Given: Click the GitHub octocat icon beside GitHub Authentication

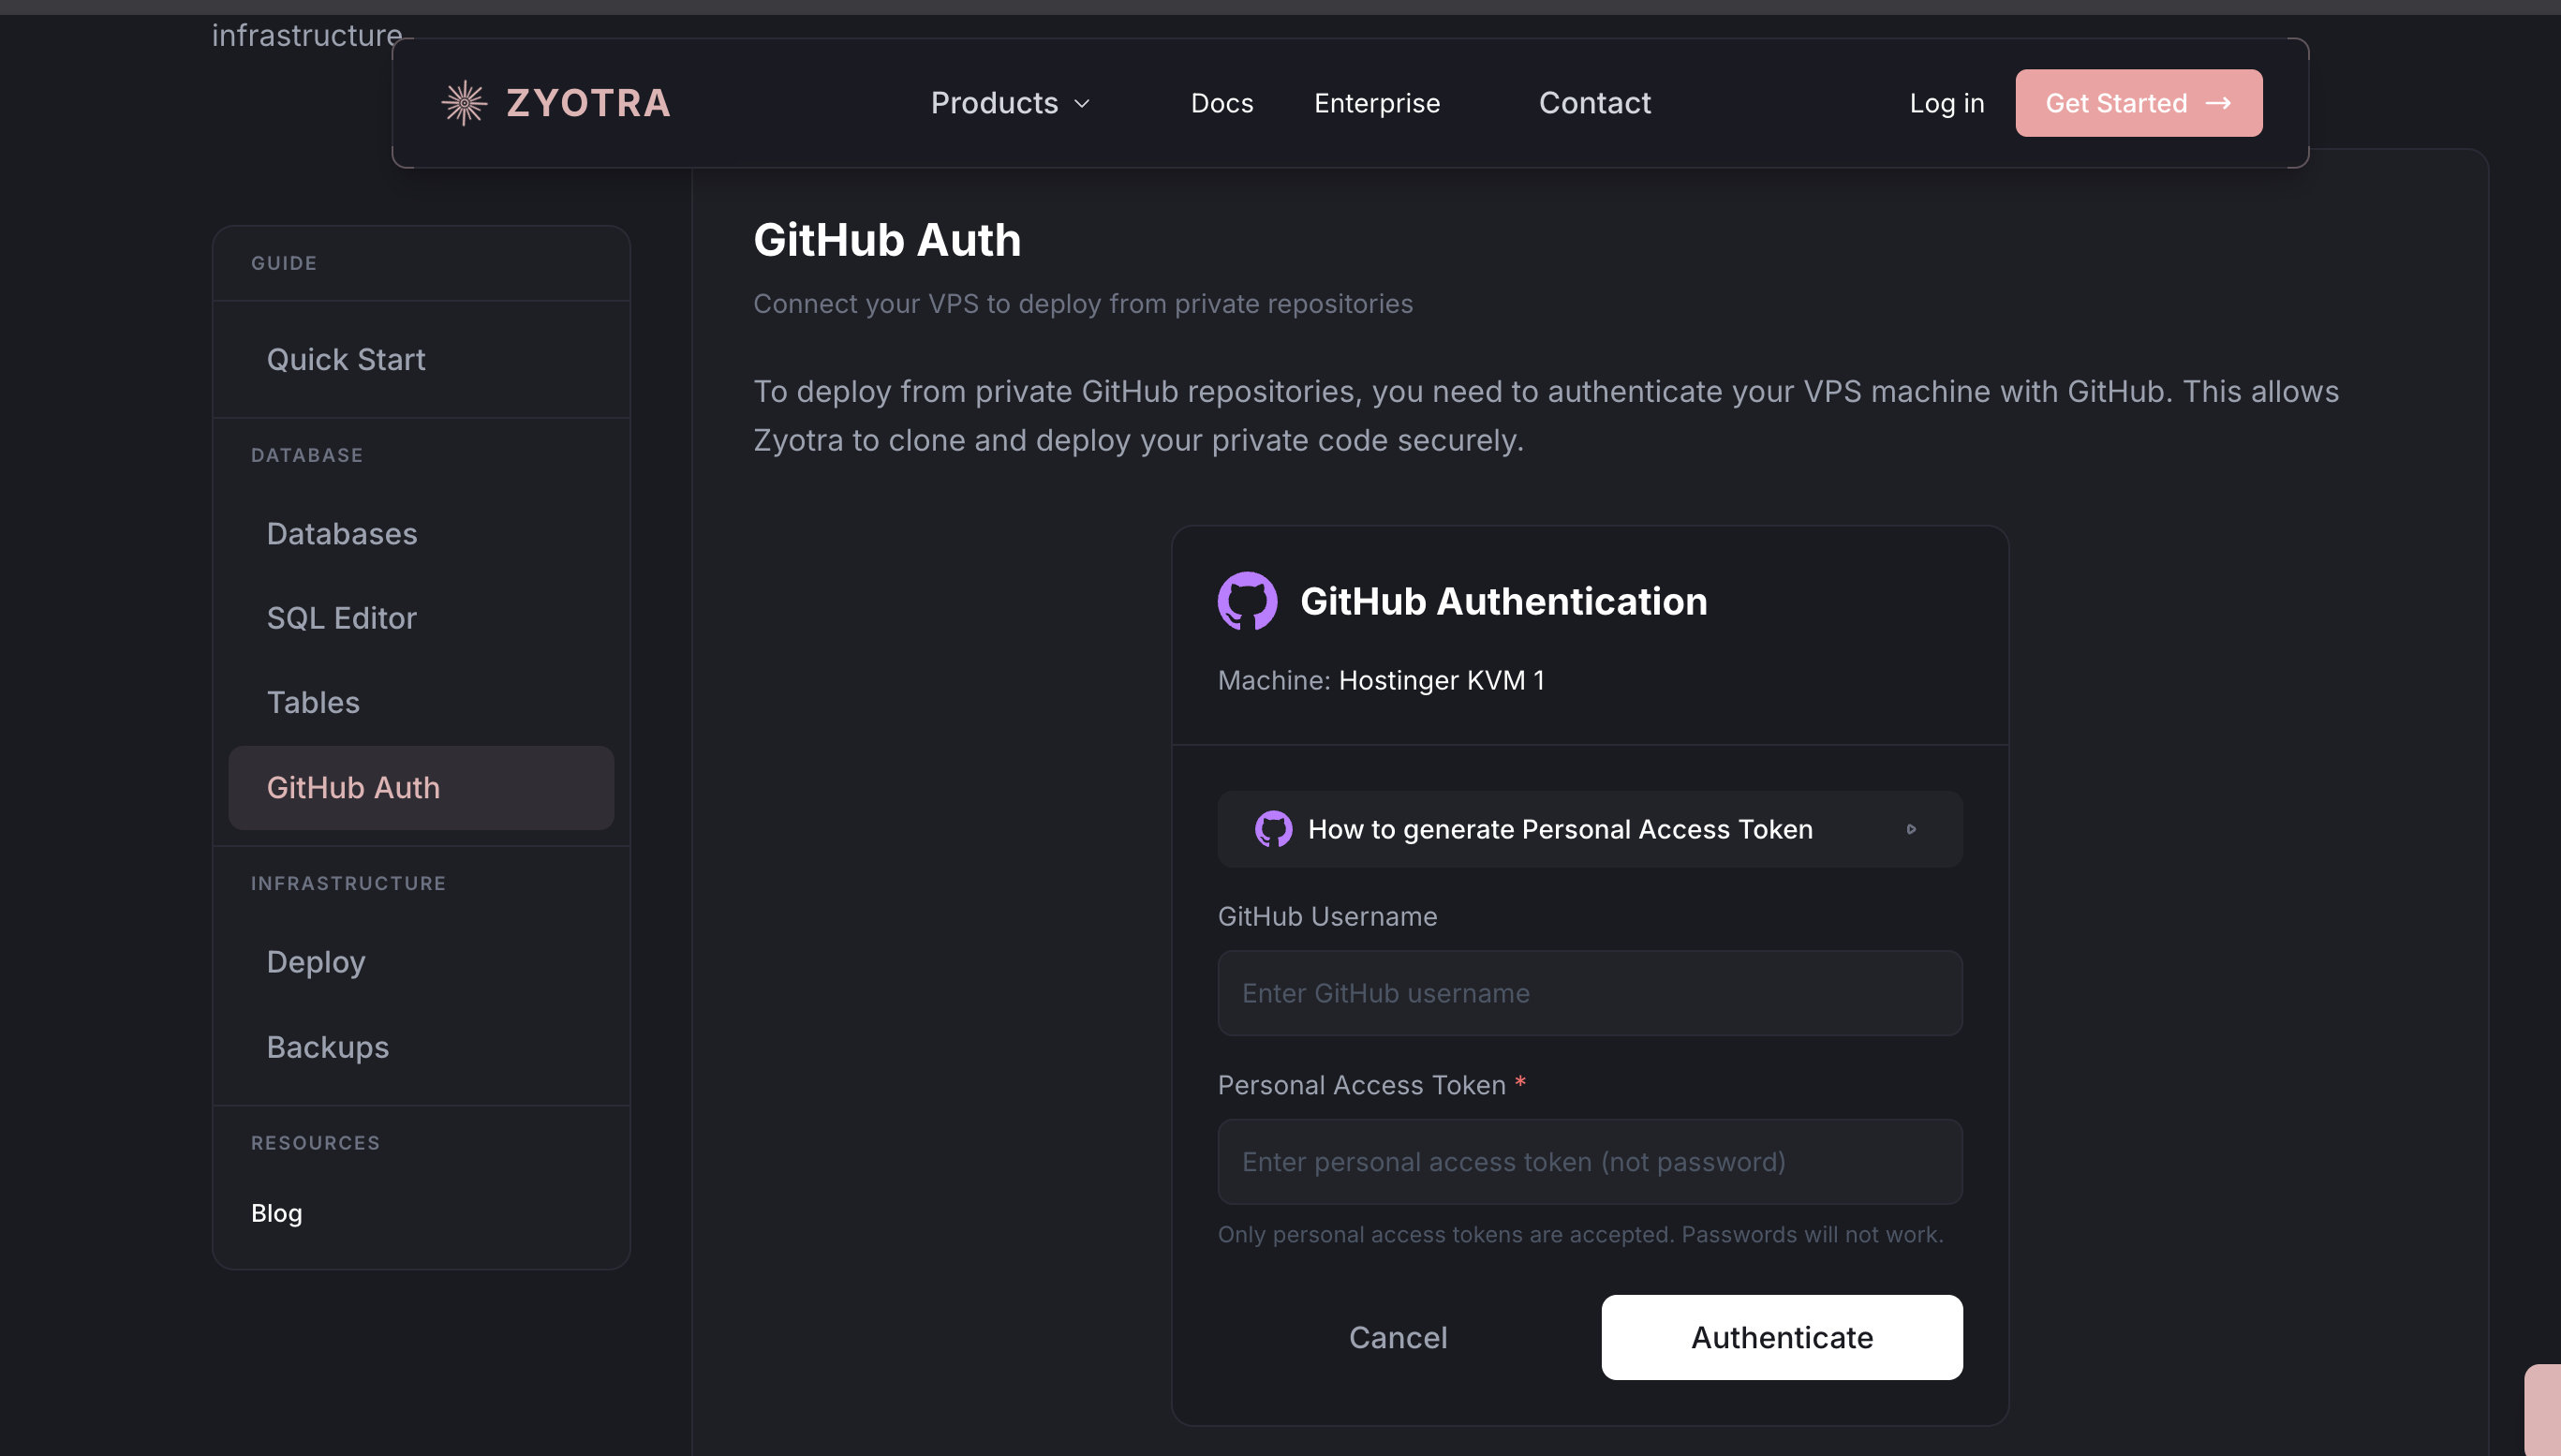Looking at the screenshot, I should coord(1246,600).
